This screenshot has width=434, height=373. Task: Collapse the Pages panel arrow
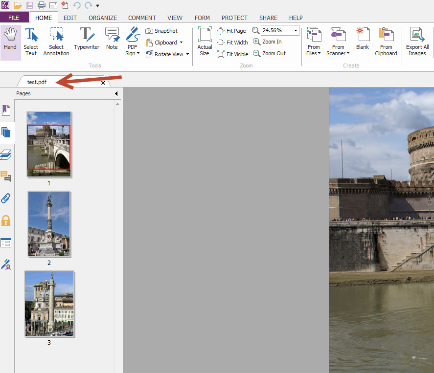[116, 93]
